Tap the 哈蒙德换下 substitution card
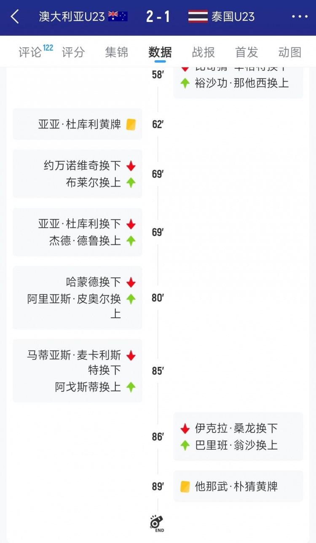 [78, 298]
